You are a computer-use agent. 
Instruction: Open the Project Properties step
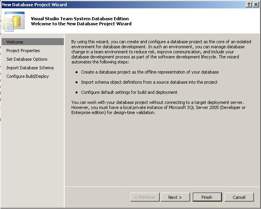23,51
